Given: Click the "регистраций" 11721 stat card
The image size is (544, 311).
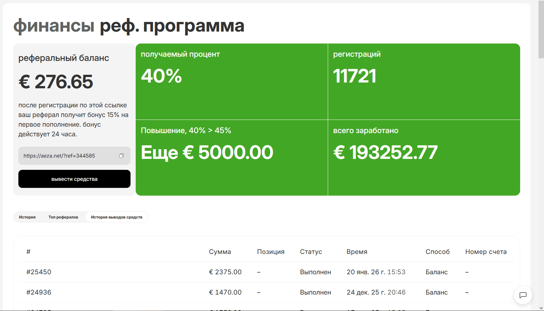Looking at the screenshot, I should [424, 82].
